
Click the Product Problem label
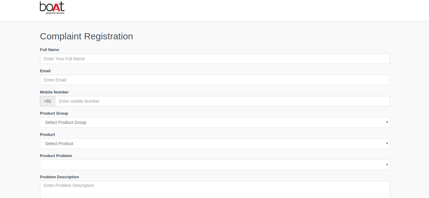click(56, 156)
